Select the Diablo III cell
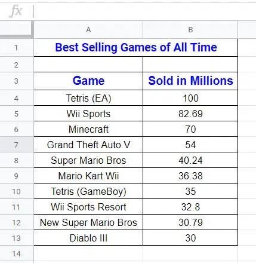Screen dimensions: 256x263 (x=88, y=238)
